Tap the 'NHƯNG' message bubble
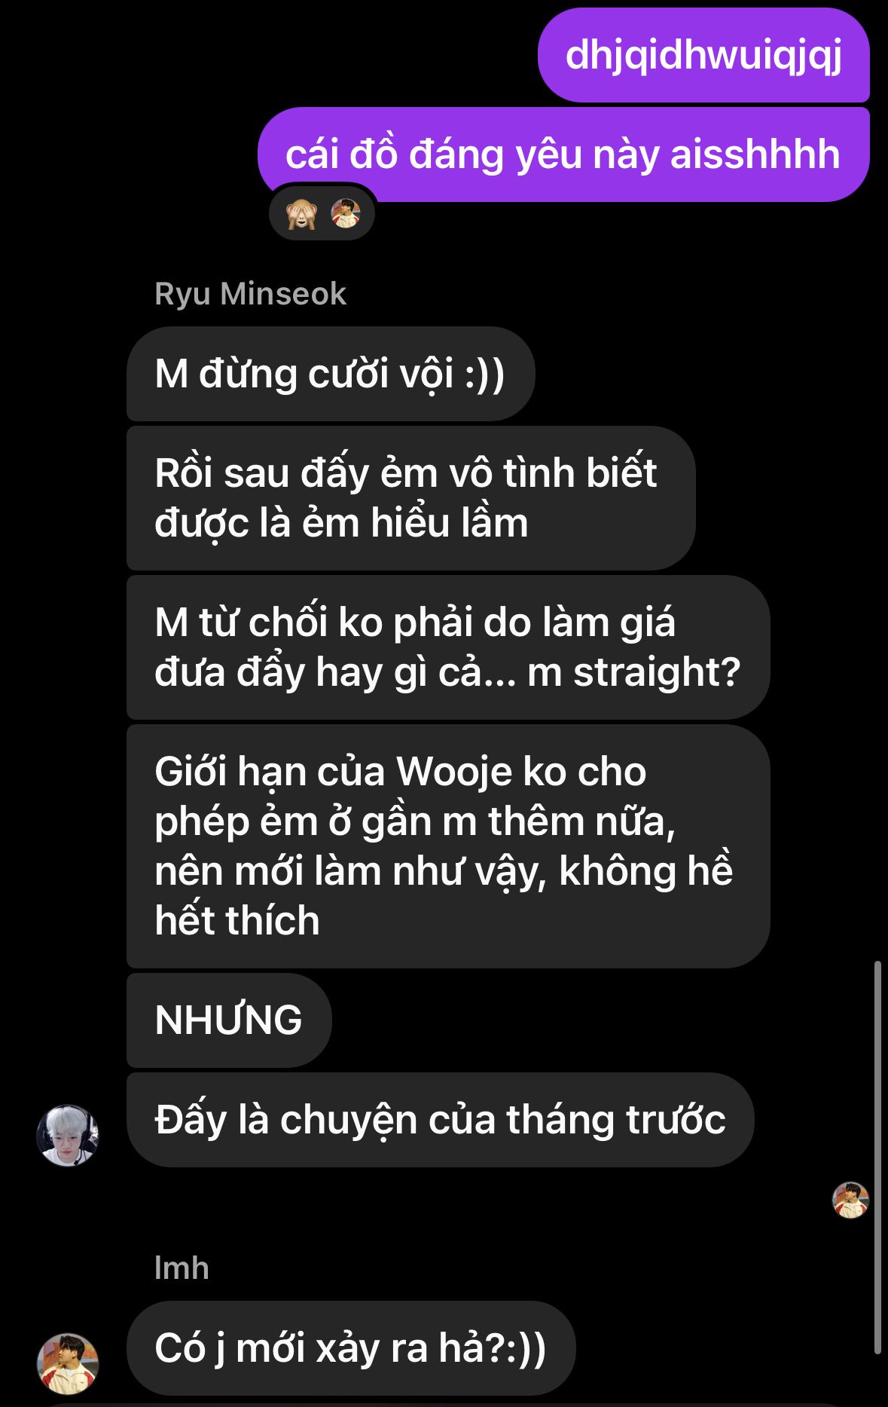 (x=229, y=1020)
